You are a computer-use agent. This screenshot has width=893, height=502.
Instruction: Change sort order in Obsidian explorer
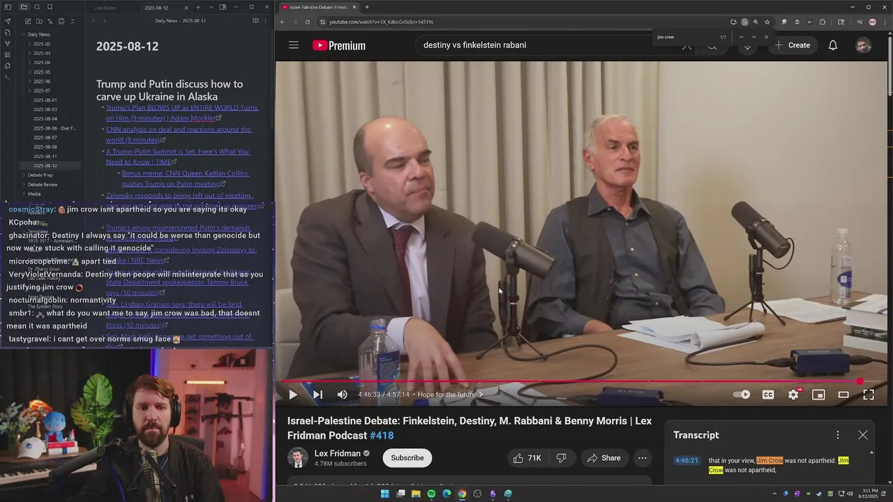(49, 22)
